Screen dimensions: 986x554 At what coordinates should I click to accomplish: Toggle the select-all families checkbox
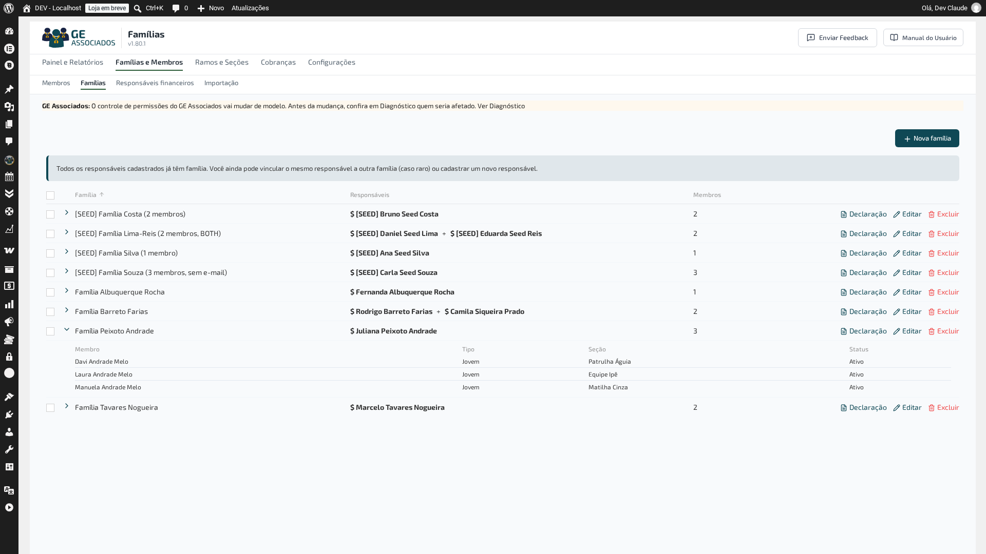[x=50, y=195]
